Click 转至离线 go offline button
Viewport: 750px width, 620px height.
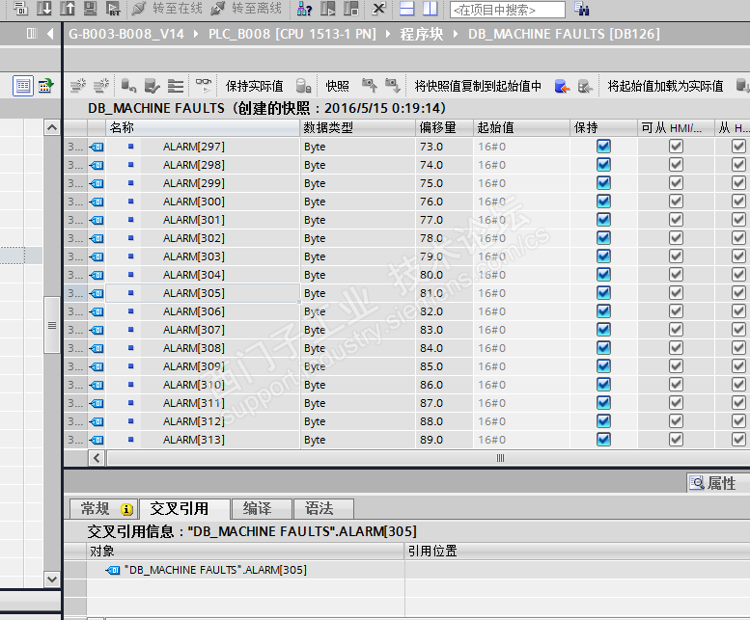[x=246, y=8]
